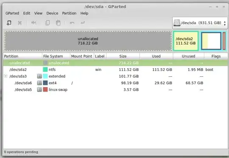The image size is (229, 158).
Task: Select the red swap block in disk map
Action: 224,41
